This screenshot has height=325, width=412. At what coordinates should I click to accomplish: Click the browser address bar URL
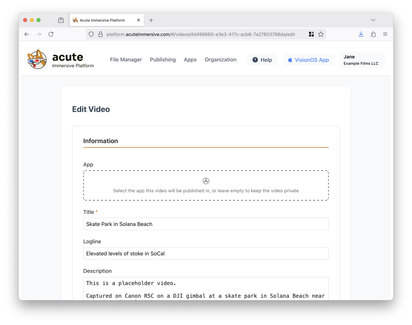click(x=201, y=34)
